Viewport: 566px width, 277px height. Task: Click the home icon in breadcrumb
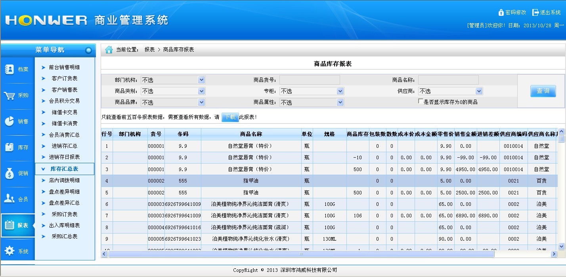click(x=109, y=50)
